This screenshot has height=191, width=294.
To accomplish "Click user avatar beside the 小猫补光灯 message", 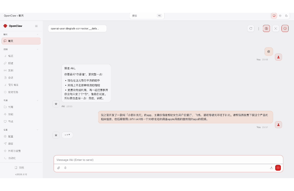I will [278, 124].
